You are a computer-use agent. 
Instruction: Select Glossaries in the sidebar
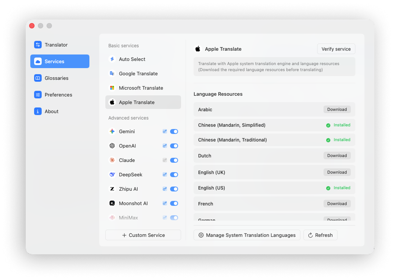[x=60, y=78]
